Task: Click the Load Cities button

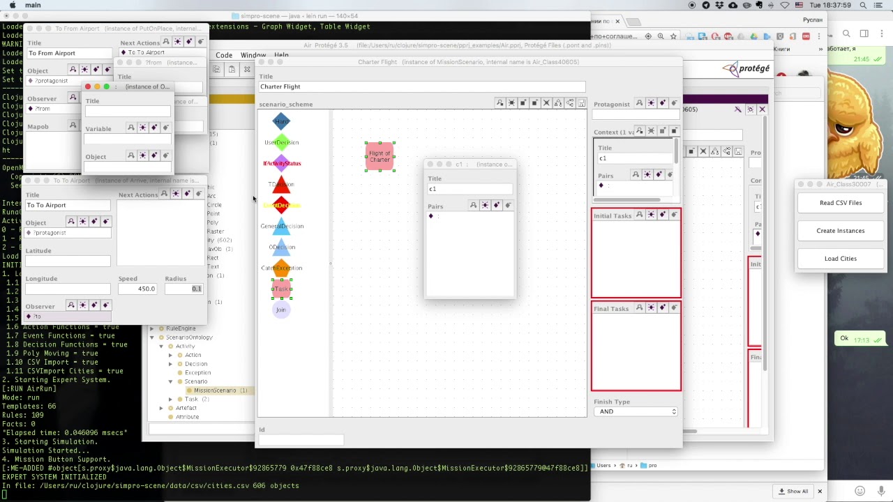Action: 841,259
